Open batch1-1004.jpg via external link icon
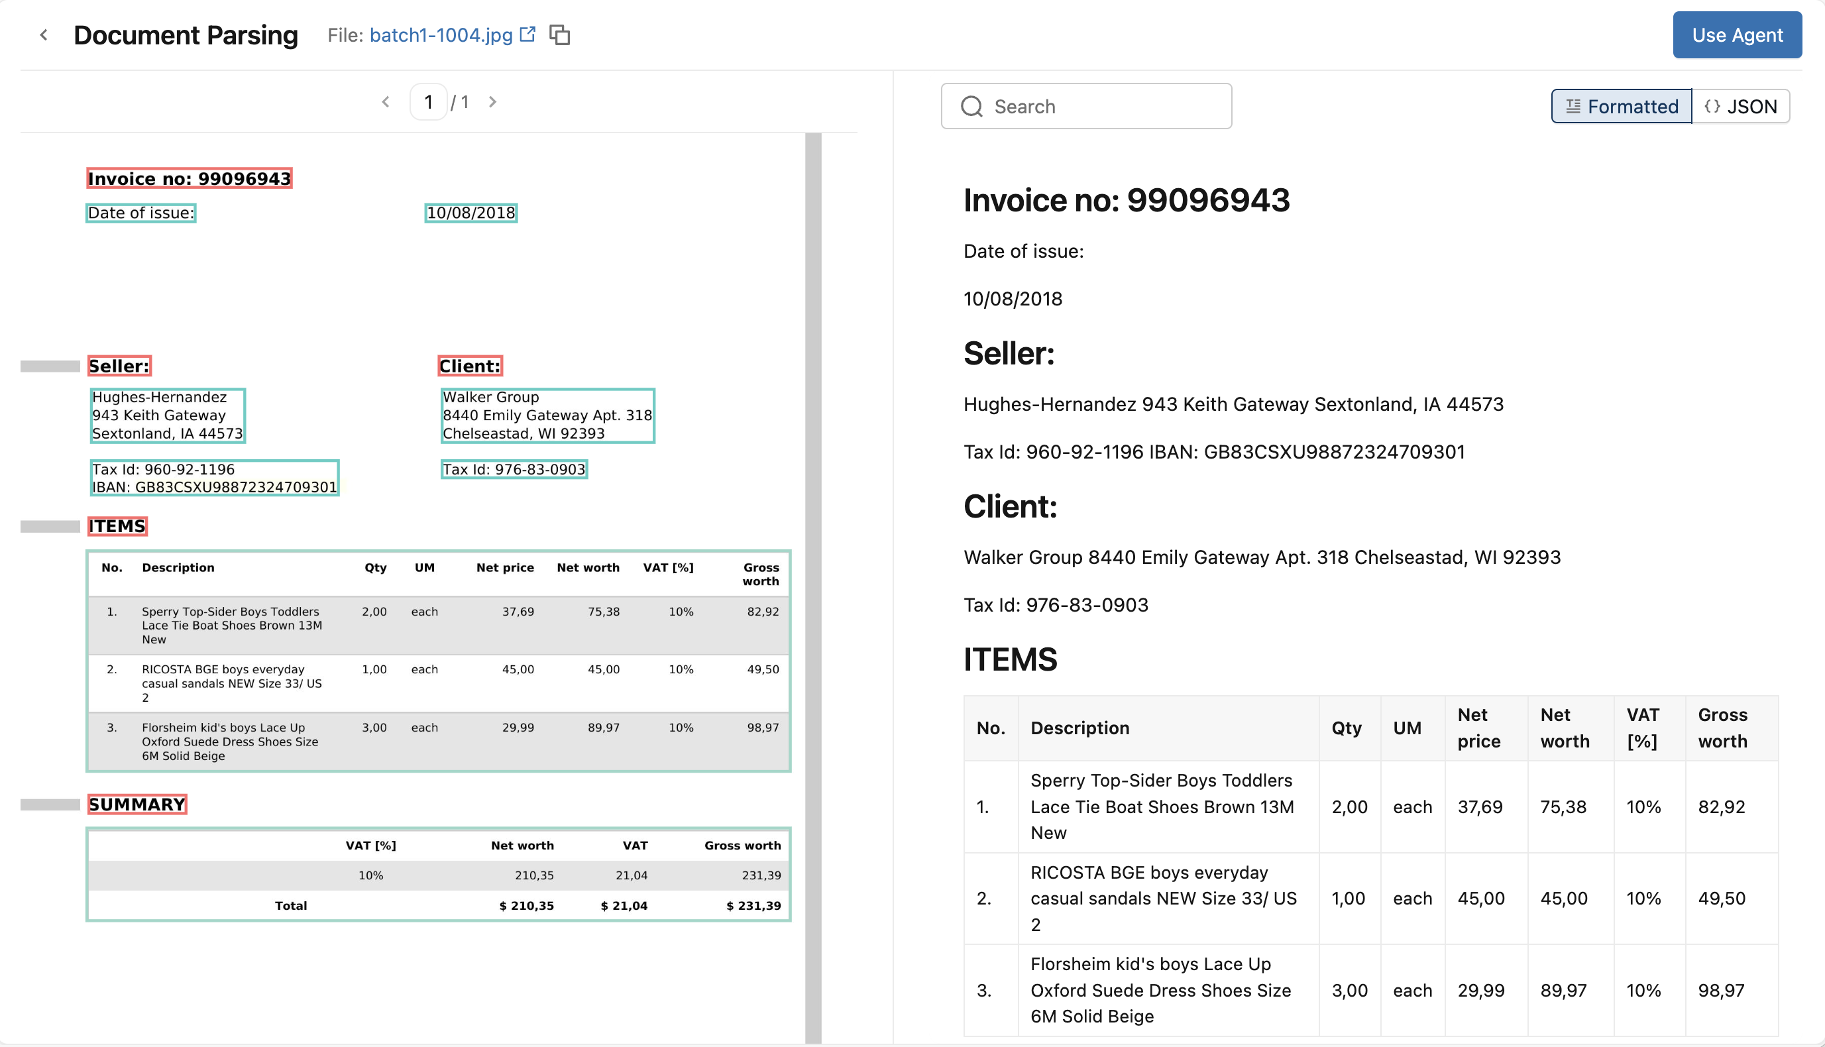This screenshot has height=1047, width=1825. point(529,33)
